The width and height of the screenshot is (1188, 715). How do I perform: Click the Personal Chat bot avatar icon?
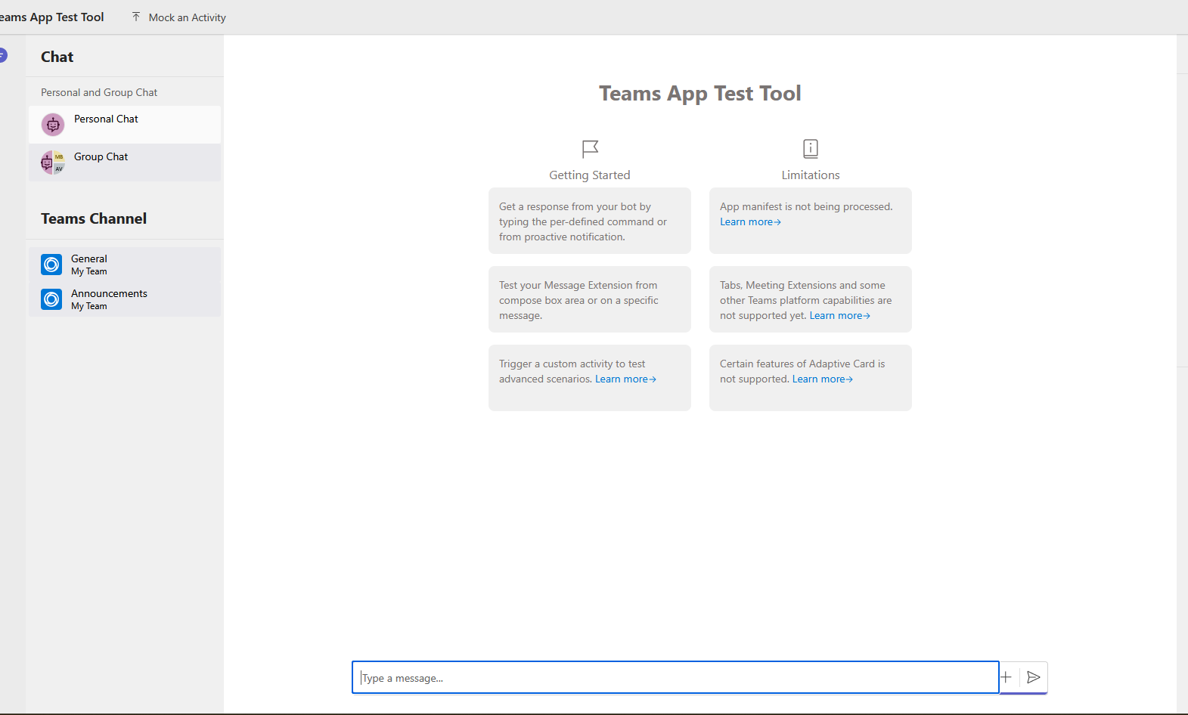(53, 125)
